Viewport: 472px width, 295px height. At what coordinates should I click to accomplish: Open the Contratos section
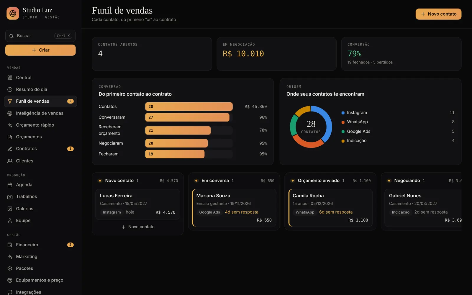click(40, 149)
